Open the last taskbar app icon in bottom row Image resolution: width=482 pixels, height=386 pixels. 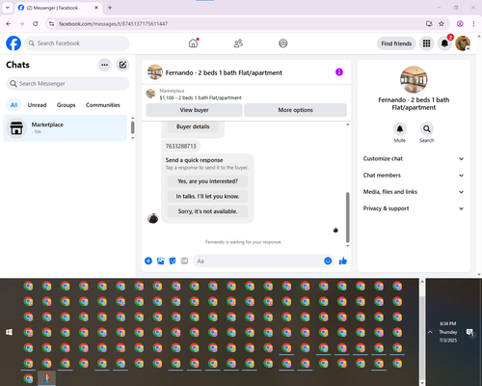[47, 378]
